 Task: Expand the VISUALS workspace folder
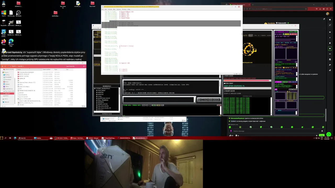click(x=97, y=110)
